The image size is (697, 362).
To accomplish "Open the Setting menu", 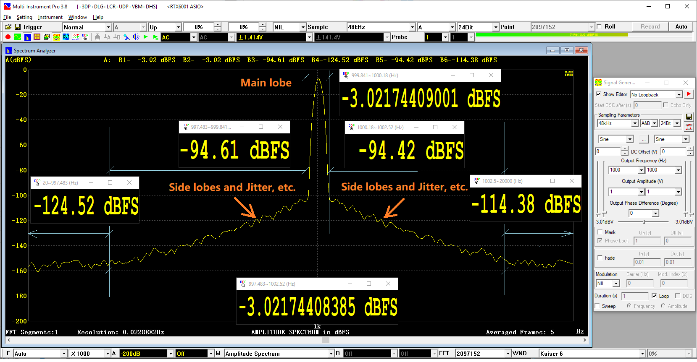I will [x=24, y=17].
